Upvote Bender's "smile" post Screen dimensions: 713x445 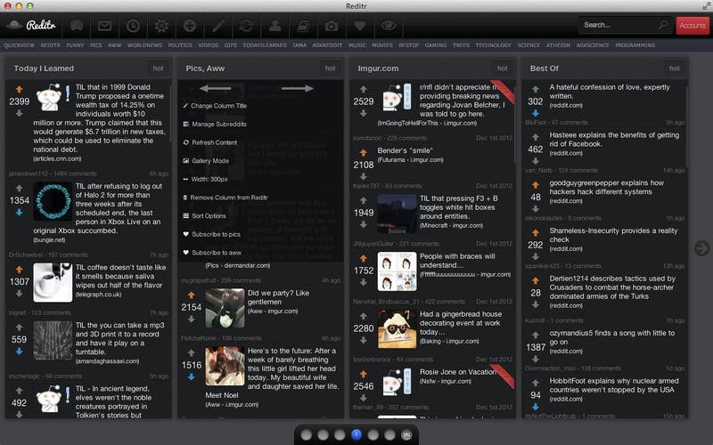coord(364,152)
